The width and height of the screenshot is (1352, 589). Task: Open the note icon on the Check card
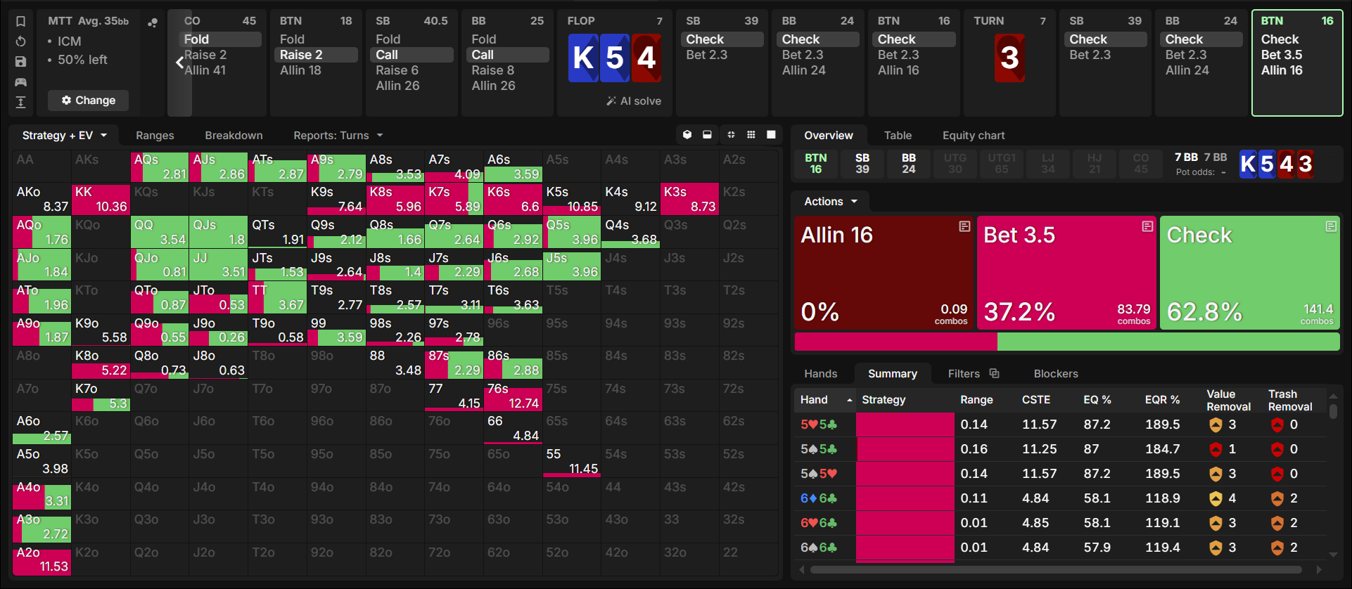coord(1331,226)
